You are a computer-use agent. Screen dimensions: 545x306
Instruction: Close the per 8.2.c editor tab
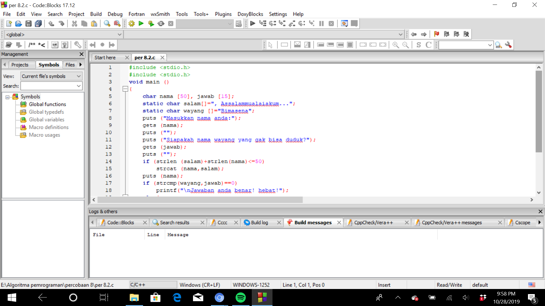point(162,58)
